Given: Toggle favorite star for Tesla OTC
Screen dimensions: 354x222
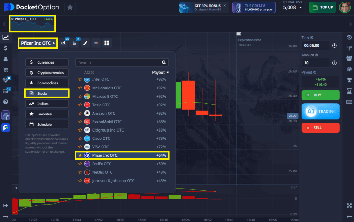Looking at the screenshot, I should point(80,105).
